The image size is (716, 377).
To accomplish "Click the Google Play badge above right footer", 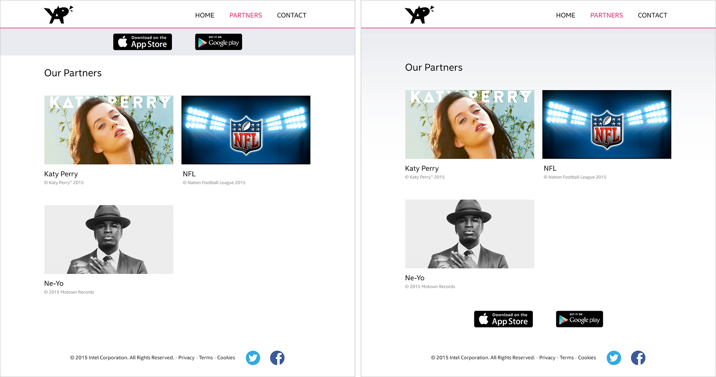I will (x=580, y=319).
